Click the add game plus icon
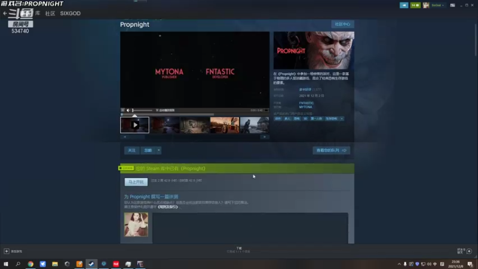478x269 pixels. tap(7, 251)
